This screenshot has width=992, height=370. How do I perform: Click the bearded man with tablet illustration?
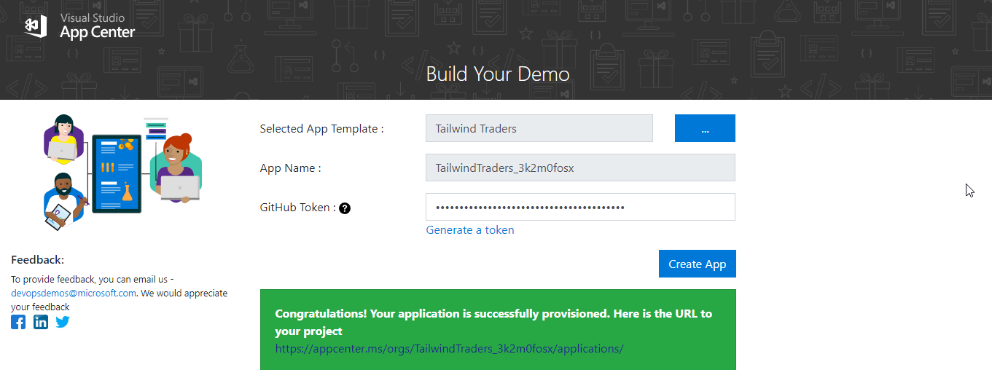[x=64, y=202]
